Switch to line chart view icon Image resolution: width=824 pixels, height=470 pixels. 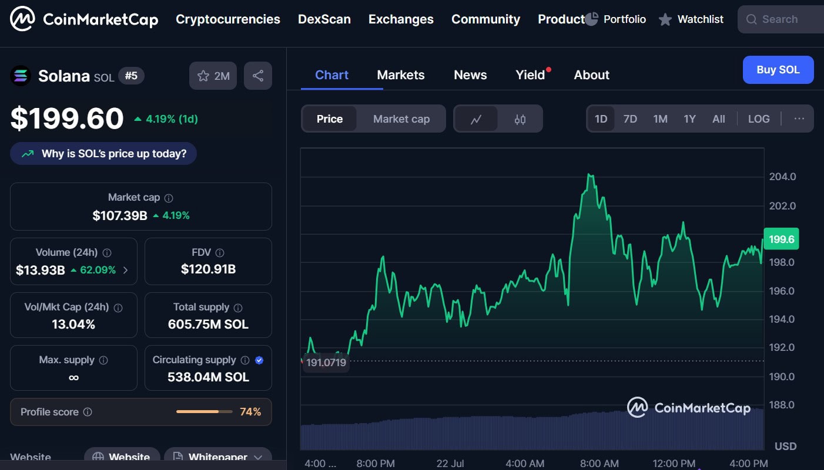tap(476, 119)
